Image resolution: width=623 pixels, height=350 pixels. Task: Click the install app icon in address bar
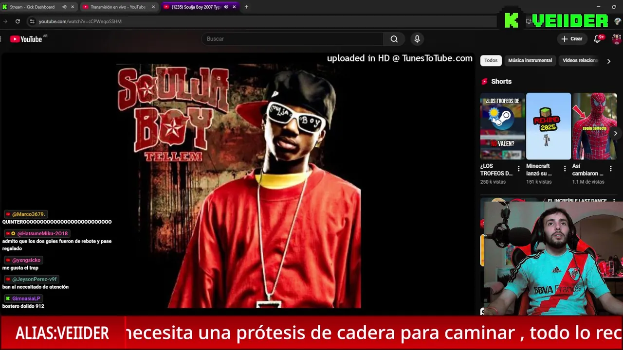coord(529,21)
